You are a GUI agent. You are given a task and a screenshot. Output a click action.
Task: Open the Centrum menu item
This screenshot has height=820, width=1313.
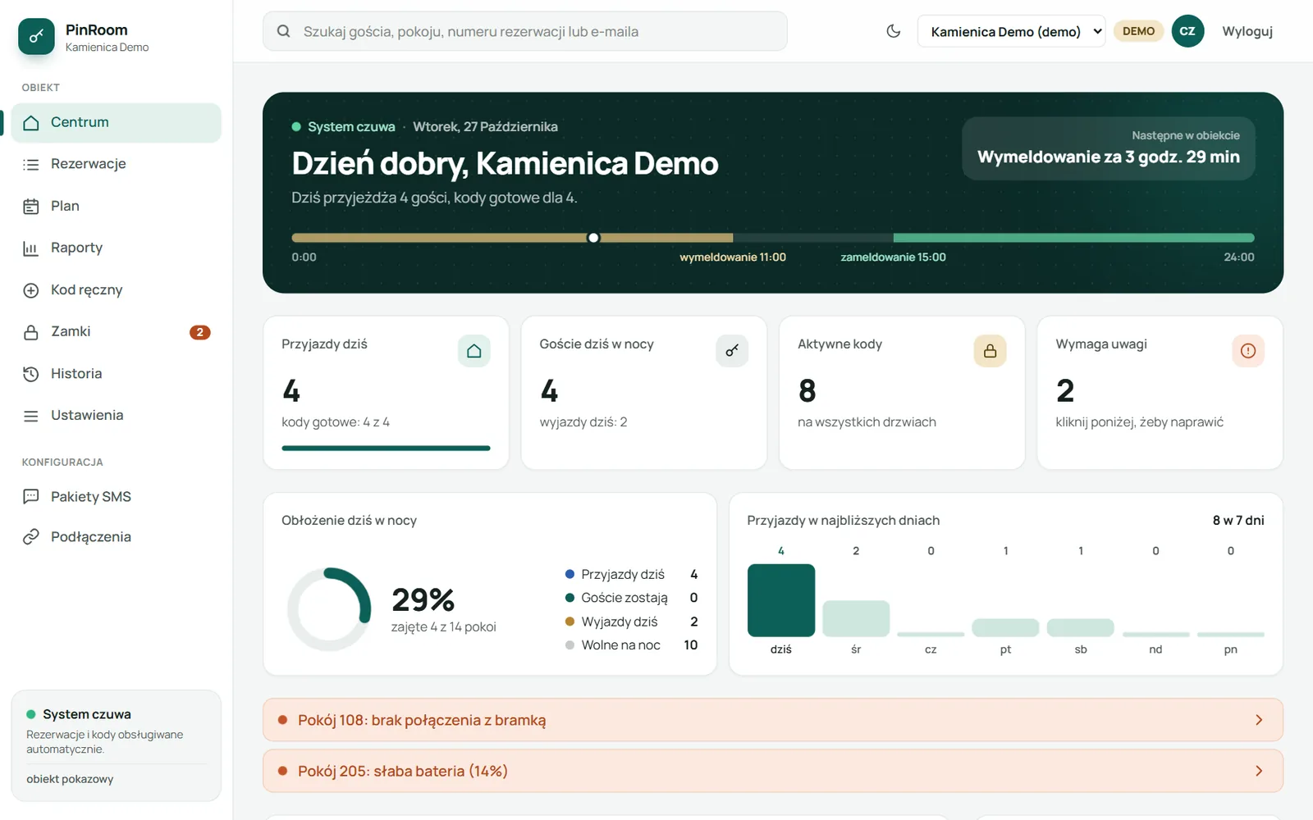click(117, 122)
